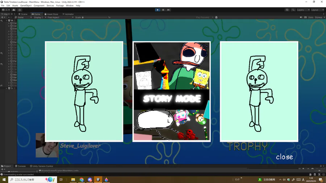Toggle Gizmos in the Game view
Image resolution: width=326 pixels, height=183 pixels.
tap(318, 17)
